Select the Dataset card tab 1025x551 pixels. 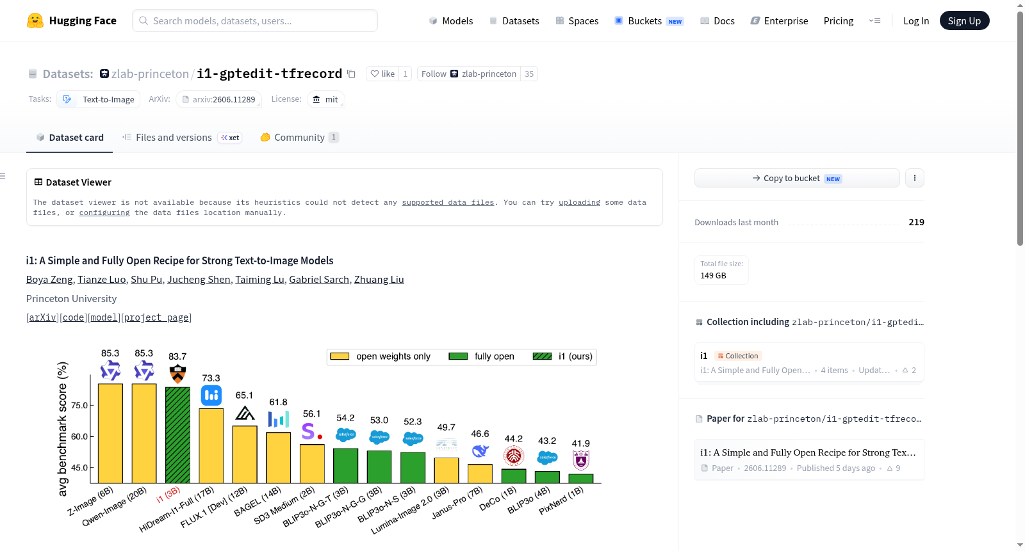(x=70, y=138)
